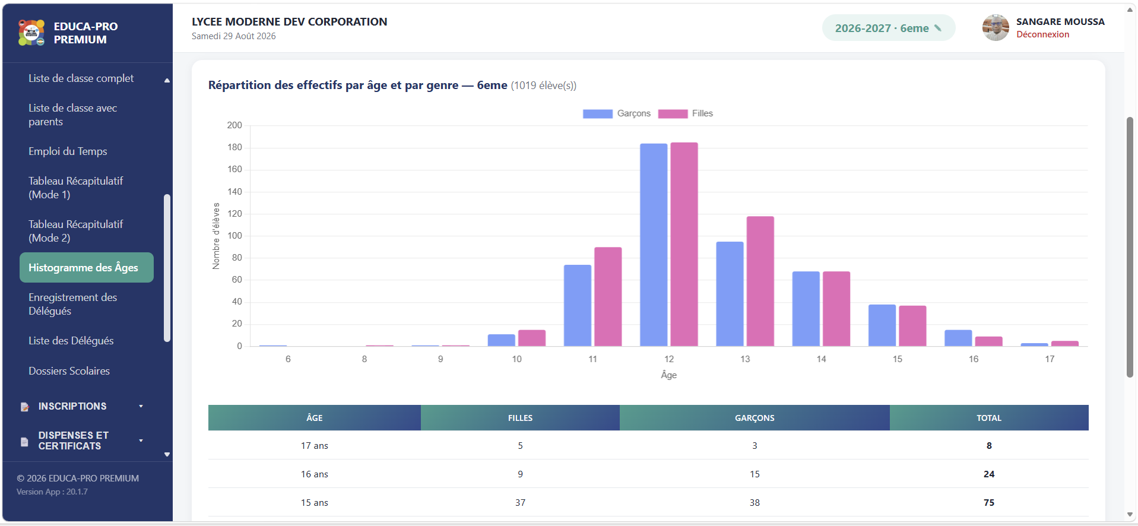Click total value 75 in 15 ans row

pyautogui.click(x=989, y=503)
